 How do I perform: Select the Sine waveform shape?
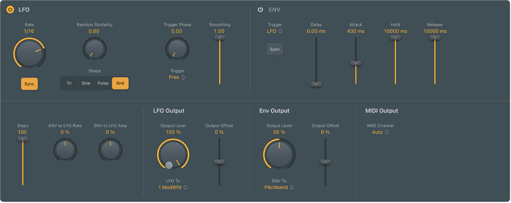86,83
